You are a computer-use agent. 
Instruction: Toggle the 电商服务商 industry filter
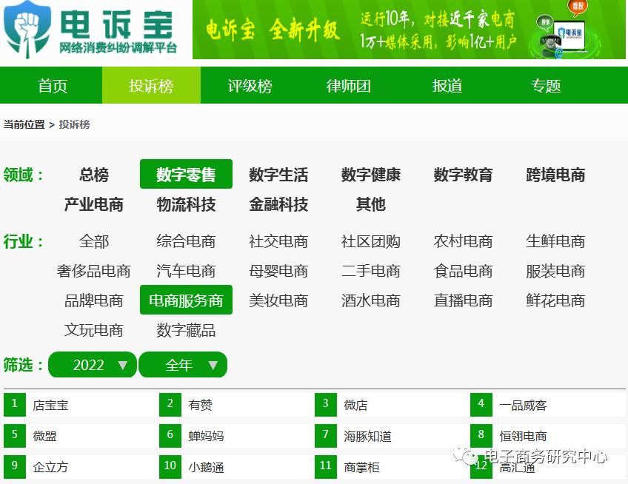coord(185,300)
